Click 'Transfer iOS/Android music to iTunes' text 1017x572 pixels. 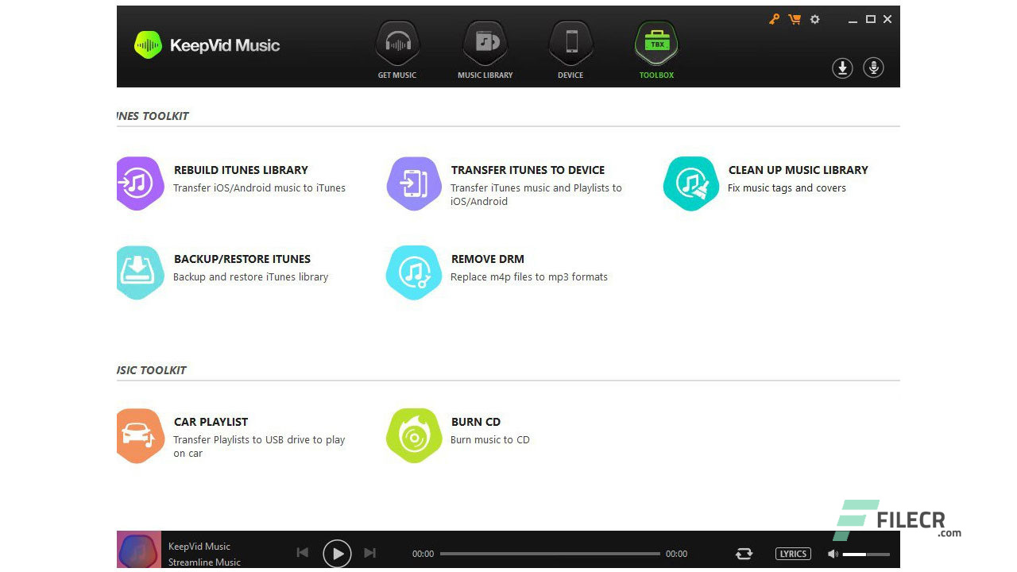tap(260, 188)
